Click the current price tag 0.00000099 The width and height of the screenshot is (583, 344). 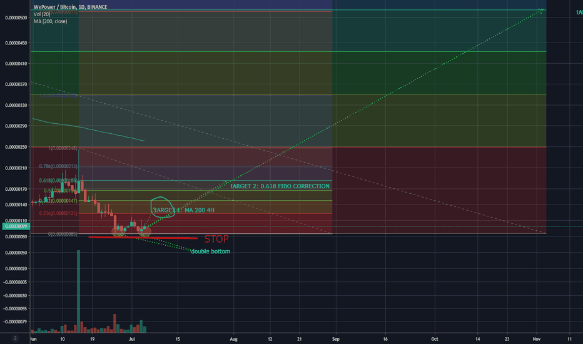[x=16, y=226]
